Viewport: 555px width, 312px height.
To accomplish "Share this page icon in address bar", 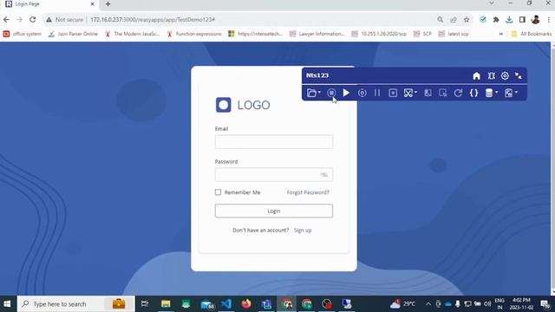I will [x=454, y=20].
